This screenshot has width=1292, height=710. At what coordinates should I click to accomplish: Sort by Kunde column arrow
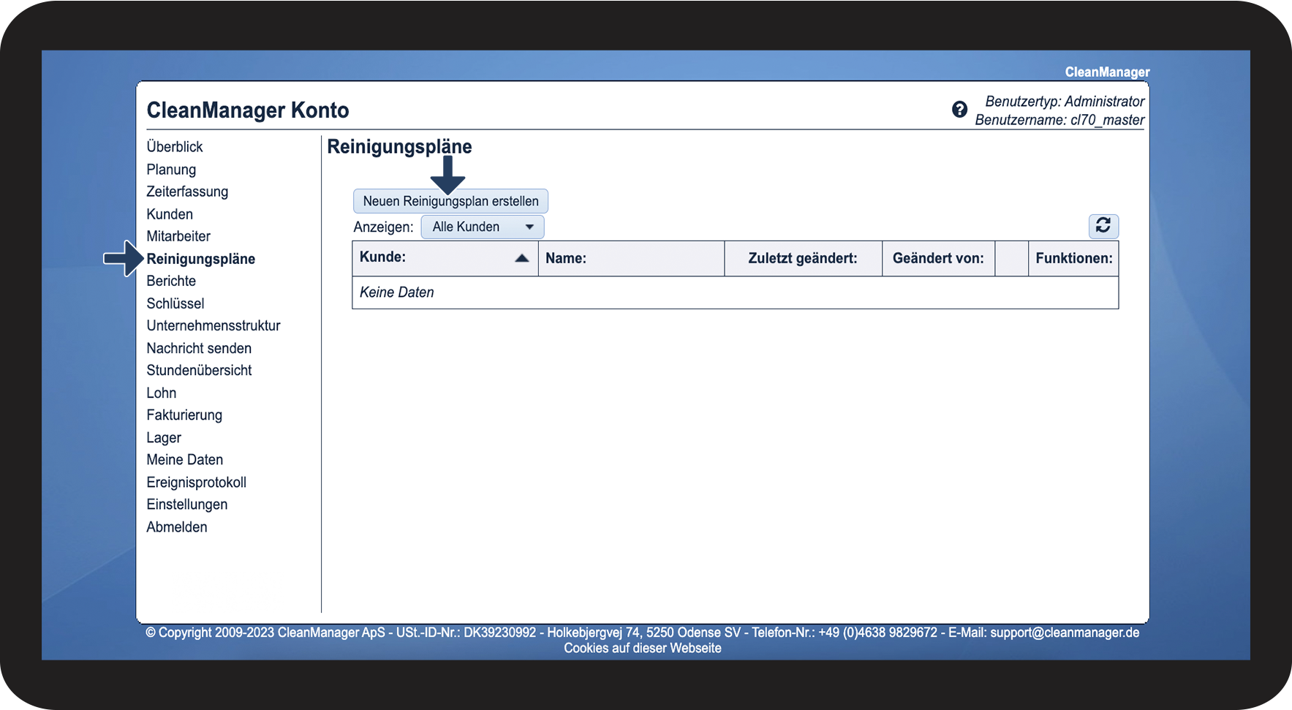[521, 258]
